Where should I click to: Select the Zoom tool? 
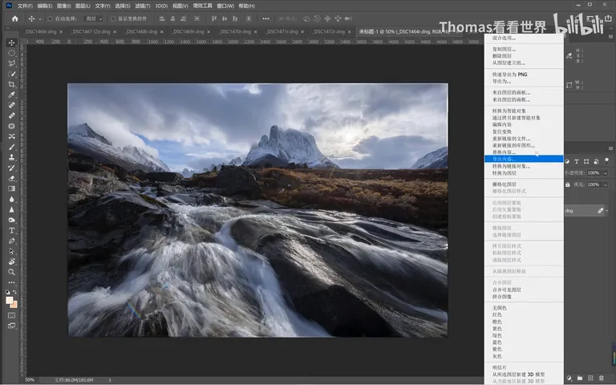coord(12,272)
